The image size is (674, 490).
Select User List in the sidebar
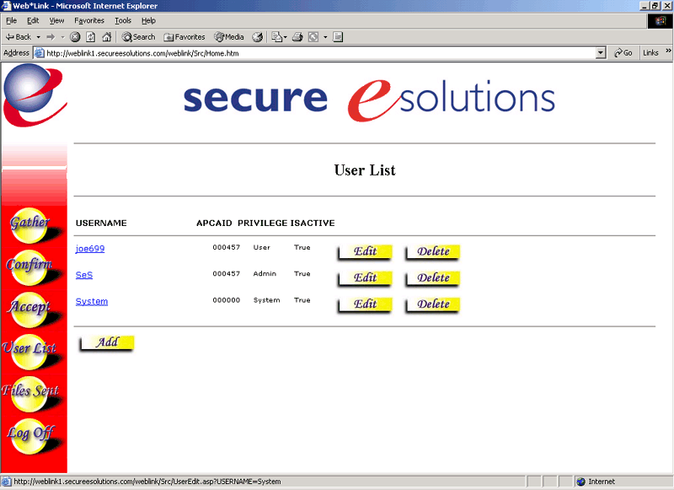(29, 352)
